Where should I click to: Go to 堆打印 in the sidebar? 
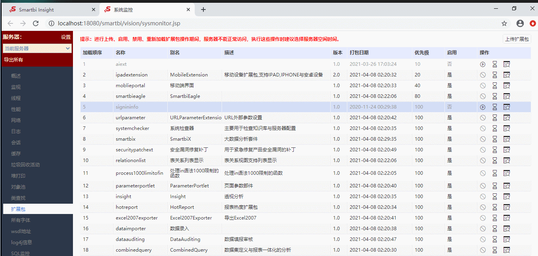18,176
